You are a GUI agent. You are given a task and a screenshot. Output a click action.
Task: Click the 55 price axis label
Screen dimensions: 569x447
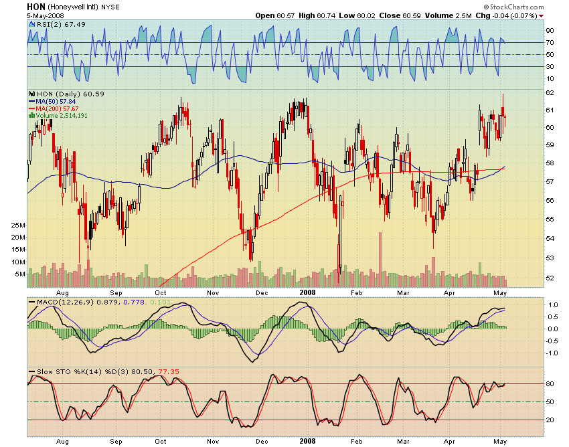[550, 219]
